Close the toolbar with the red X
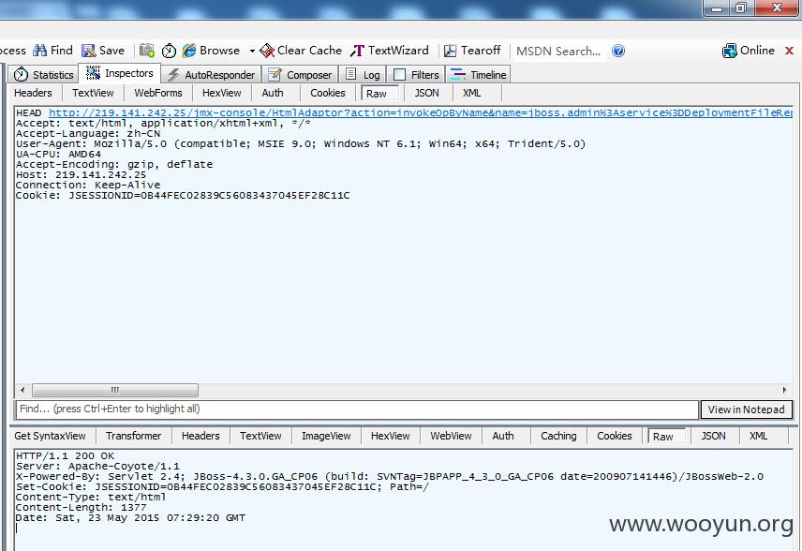Viewport: 802px width, 551px height. 789,51
